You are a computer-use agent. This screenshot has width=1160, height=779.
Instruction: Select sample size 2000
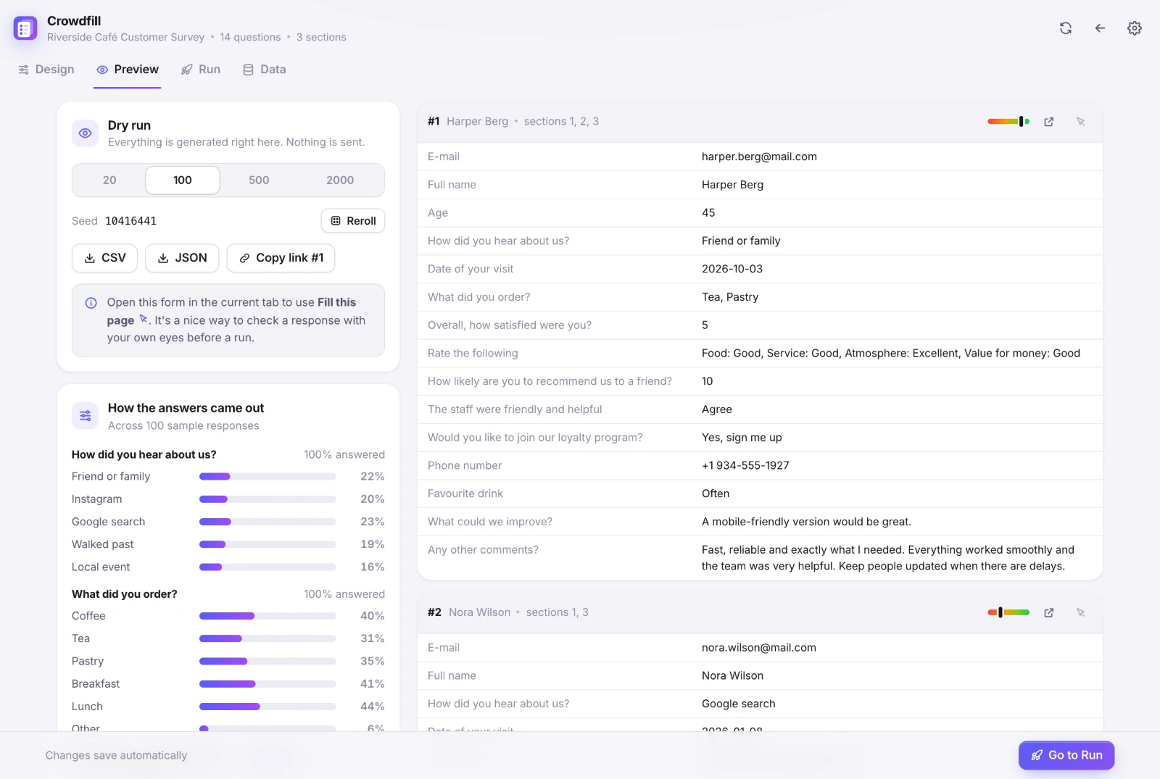tap(340, 180)
